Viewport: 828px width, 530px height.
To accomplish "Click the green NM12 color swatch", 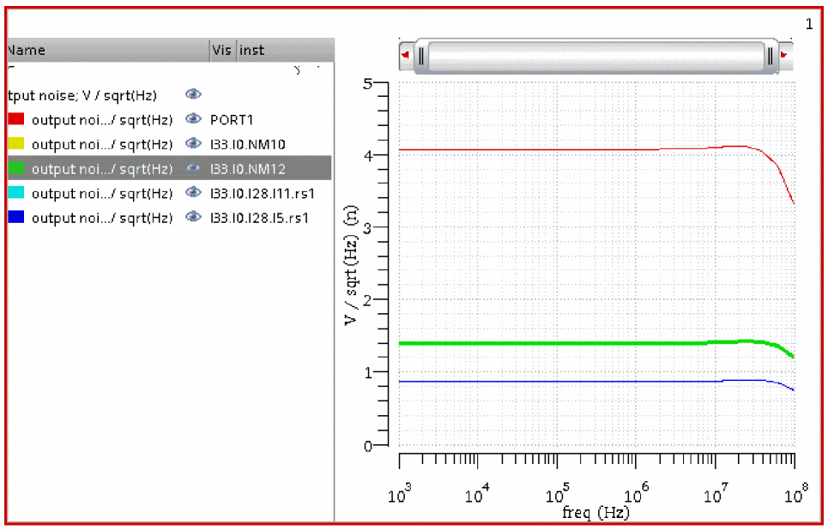I will [x=16, y=169].
